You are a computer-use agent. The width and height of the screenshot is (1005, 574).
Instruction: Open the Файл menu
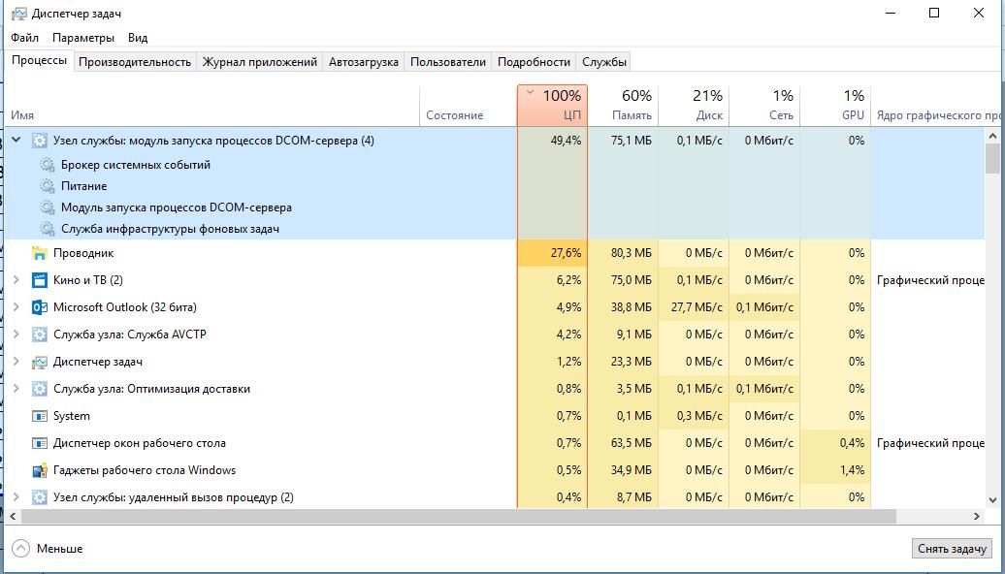[24, 38]
